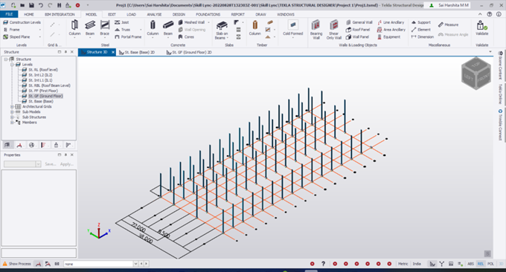Click the view cube in 3D view

click(x=476, y=73)
